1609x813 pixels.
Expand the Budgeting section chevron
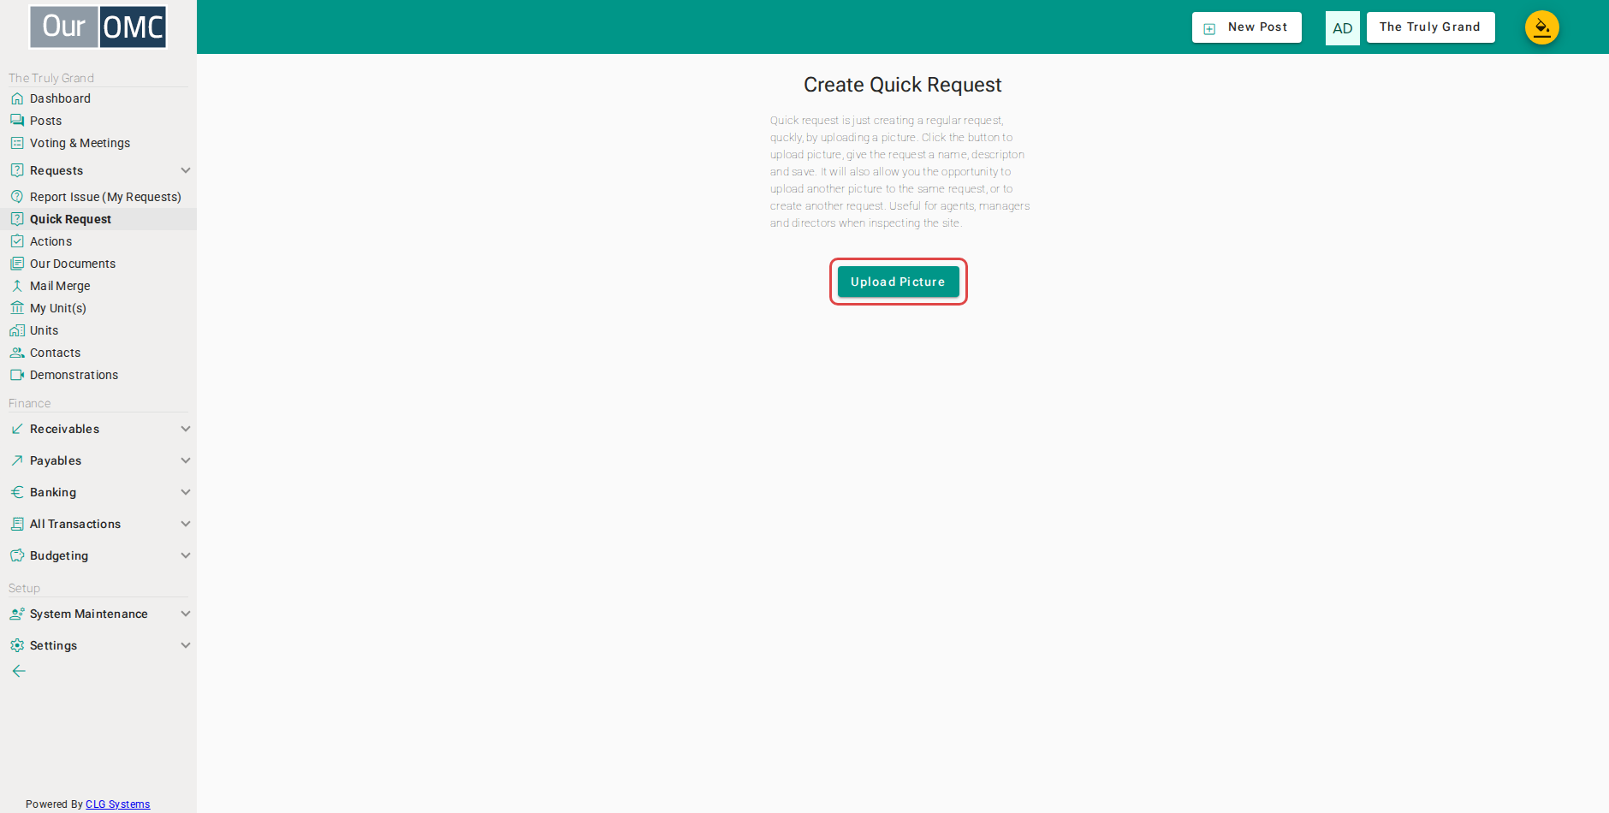tap(186, 555)
